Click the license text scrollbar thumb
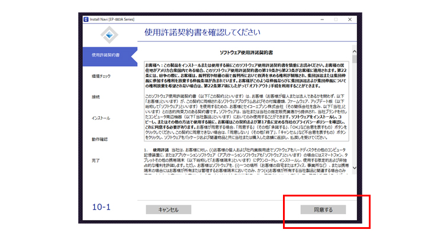Viewport: 444px width, 236px height. pyautogui.click(x=355, y=58)
